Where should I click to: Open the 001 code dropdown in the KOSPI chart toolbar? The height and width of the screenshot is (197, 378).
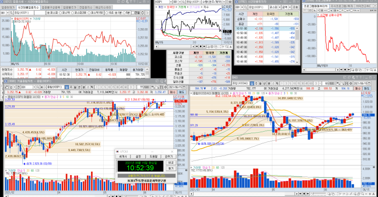(34, 87)
